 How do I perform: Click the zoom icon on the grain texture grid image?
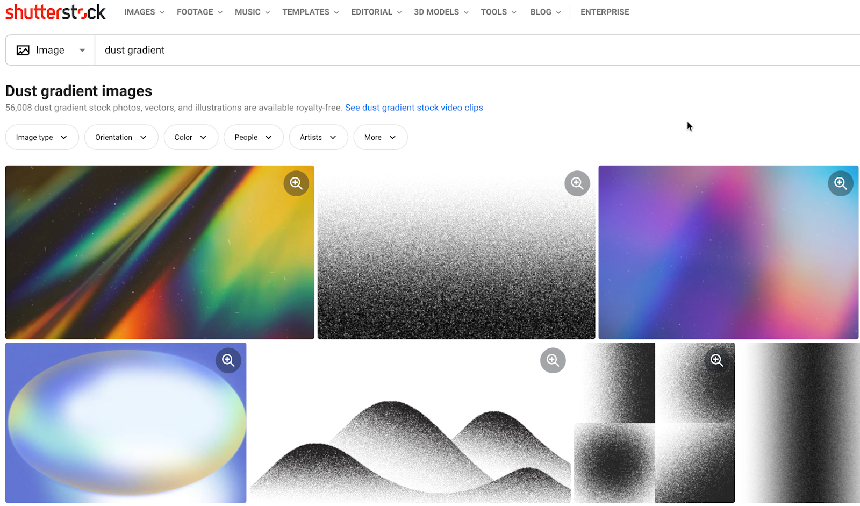pyautogui.click(x=716, y=360)
